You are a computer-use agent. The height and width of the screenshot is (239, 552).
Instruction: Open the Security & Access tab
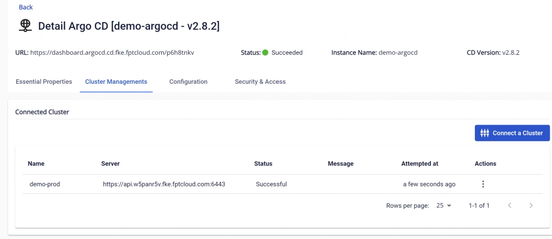260,82
